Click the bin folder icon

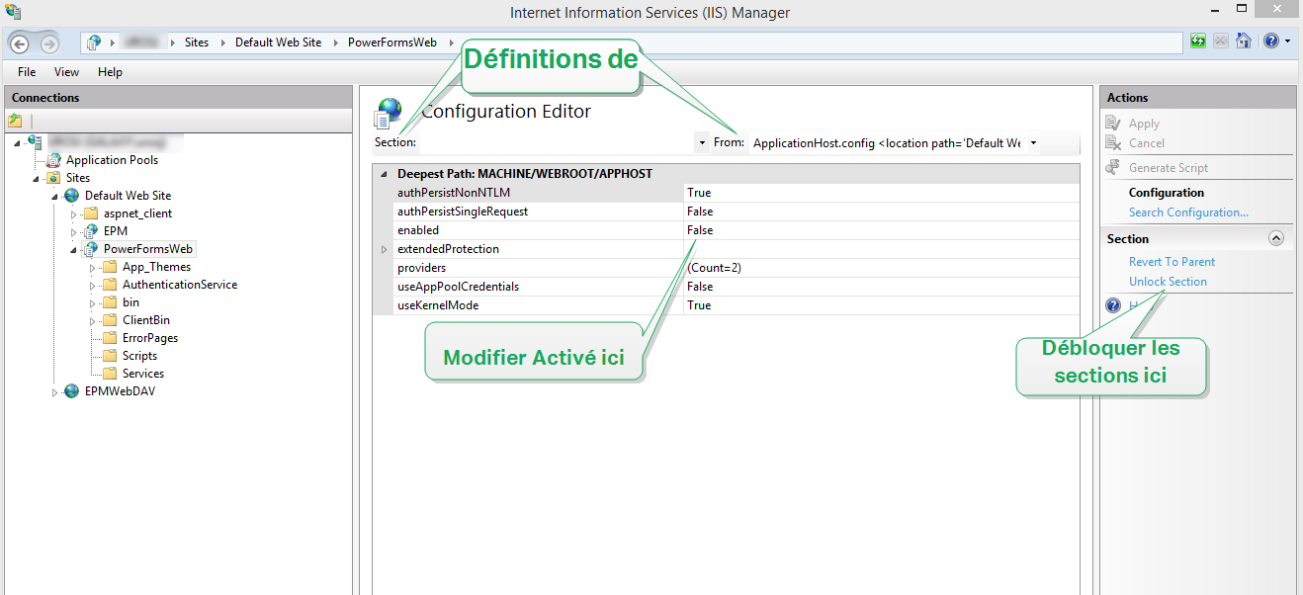point(110,302)
